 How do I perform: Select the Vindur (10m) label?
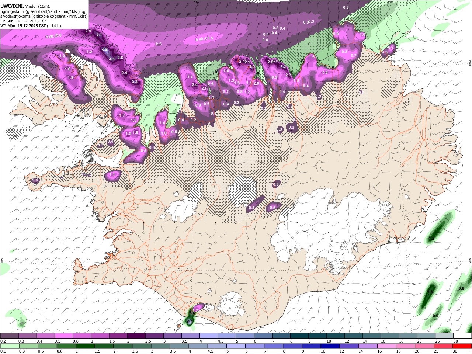pyautogui.click(x=37, y=6)
